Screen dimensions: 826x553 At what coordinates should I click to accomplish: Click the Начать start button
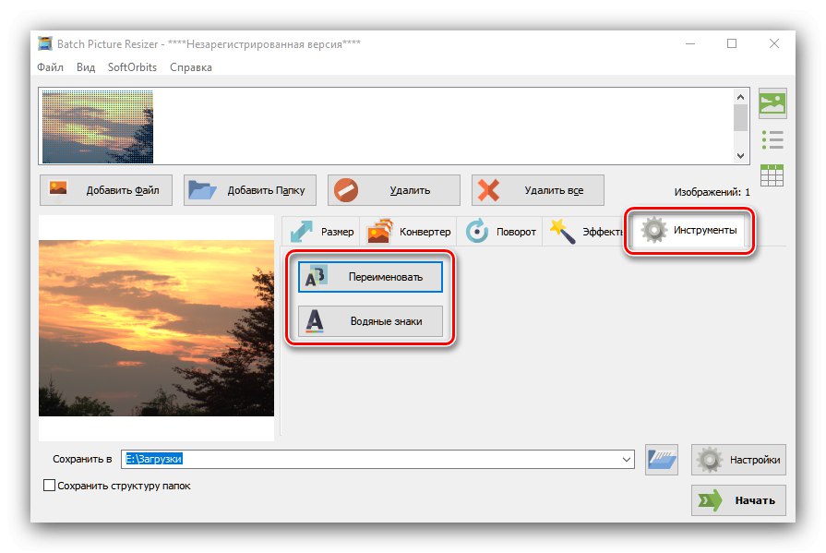738,500
